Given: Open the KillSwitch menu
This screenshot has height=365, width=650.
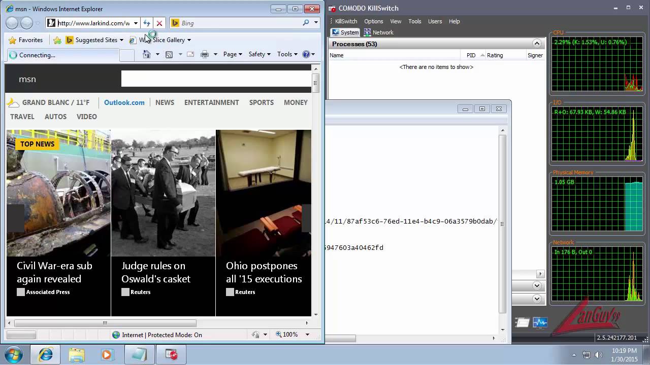Looking at the screenshot, I should pos(346,21).
